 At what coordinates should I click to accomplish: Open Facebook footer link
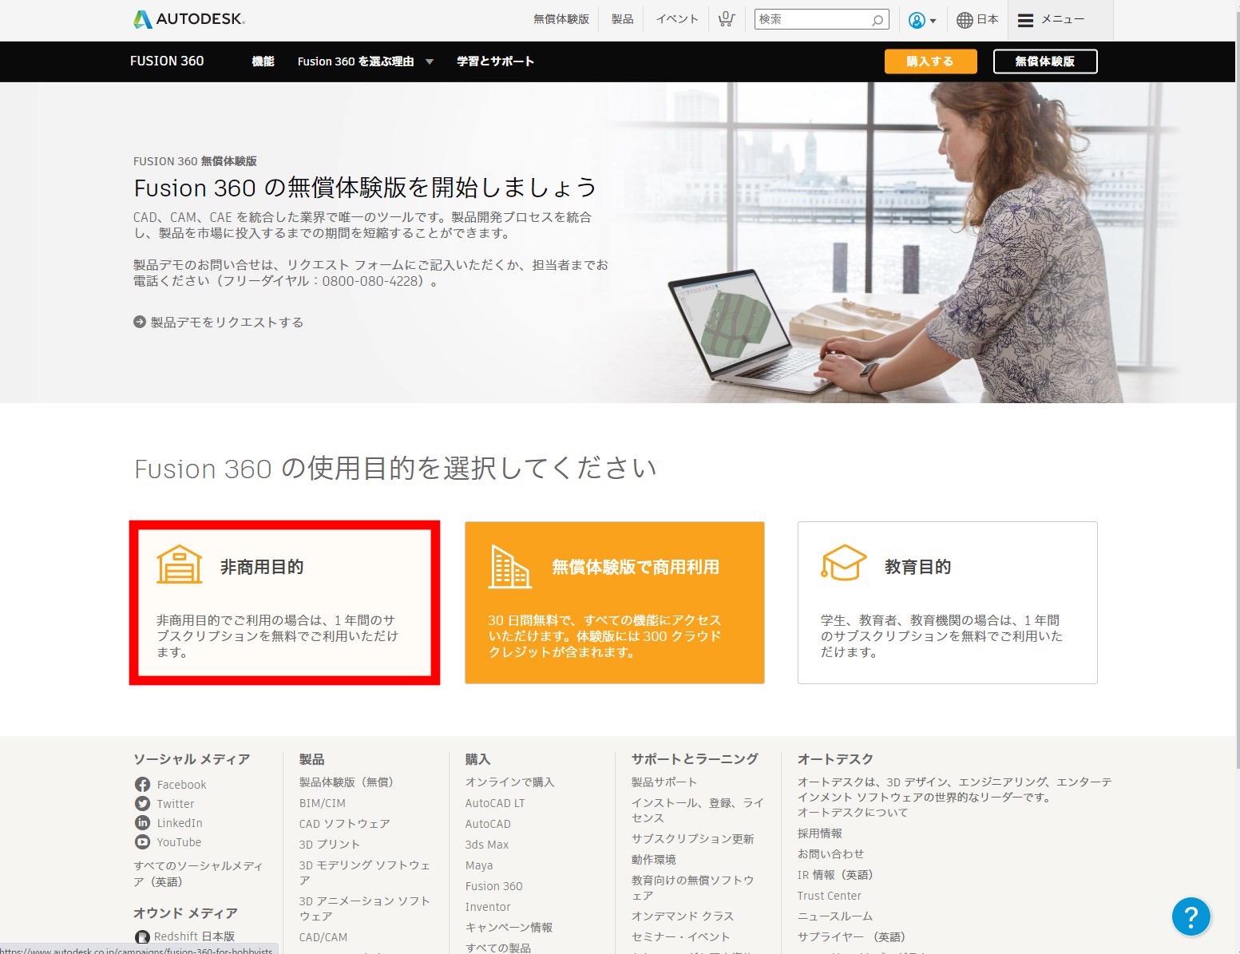click(x=181, y=785)
